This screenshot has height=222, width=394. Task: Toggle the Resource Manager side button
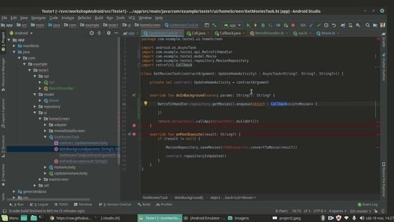coord(3,75)
